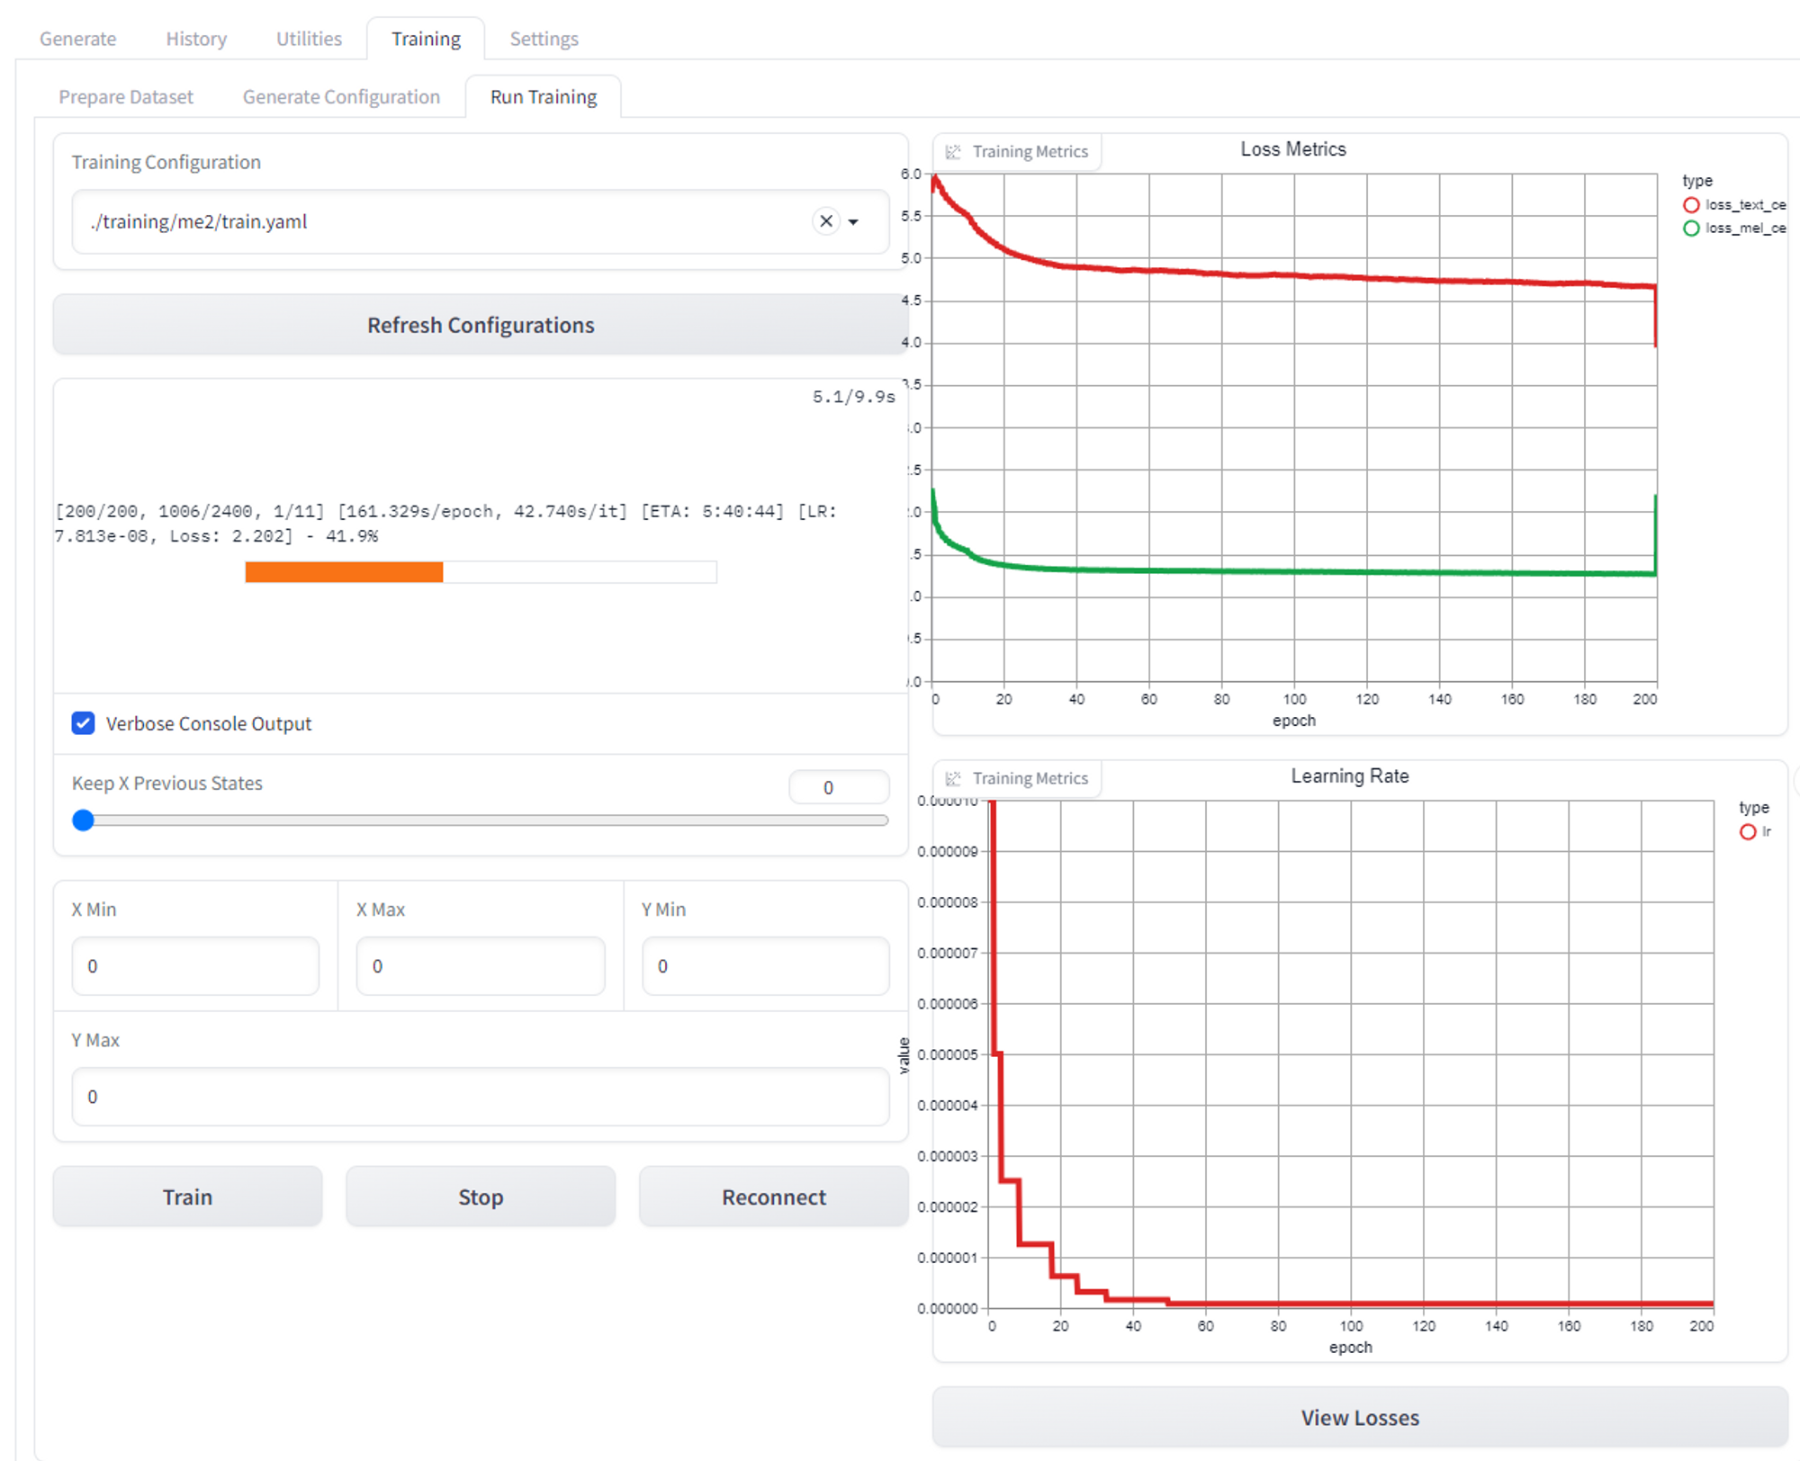Click the Loss Metrics chart label icon

[953, 152]
